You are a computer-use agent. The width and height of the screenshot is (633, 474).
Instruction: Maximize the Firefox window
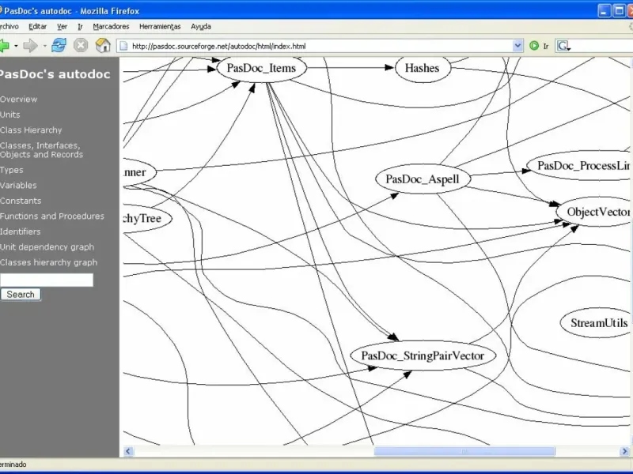pos(619,10)
